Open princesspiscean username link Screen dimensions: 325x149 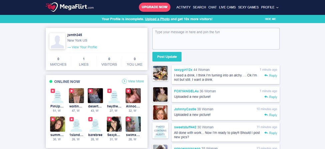pos(187,148)
